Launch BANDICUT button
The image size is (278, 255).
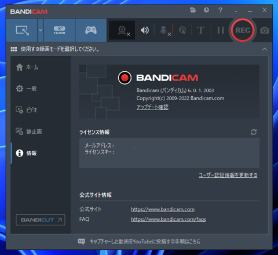point(41,220)
